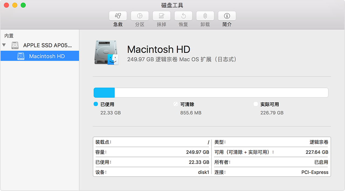Open the Info (简介) toolbar icon

pyautogui.click(x=227, y=16)
